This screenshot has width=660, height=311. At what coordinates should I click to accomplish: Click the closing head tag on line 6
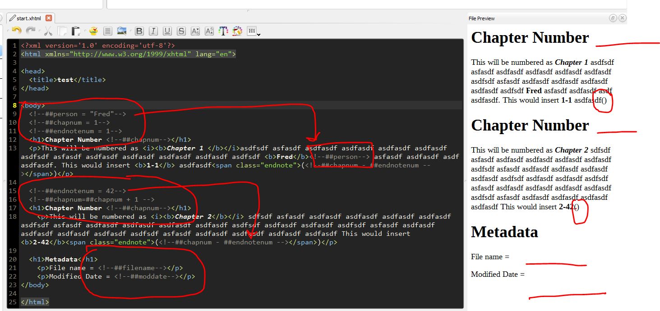pos(35,88)
